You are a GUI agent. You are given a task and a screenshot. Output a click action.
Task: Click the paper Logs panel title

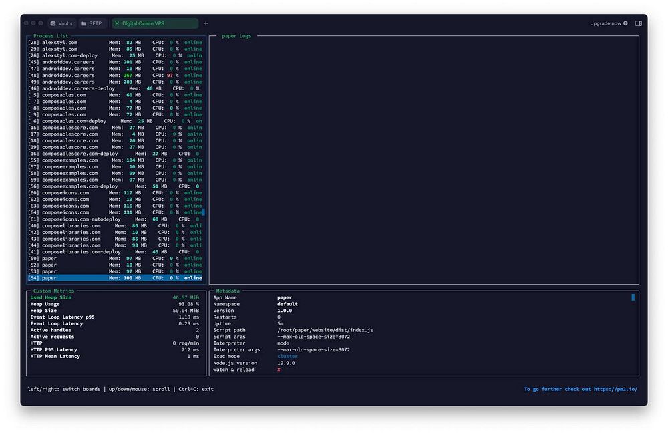pyautogui.click(x=236, y=36)
